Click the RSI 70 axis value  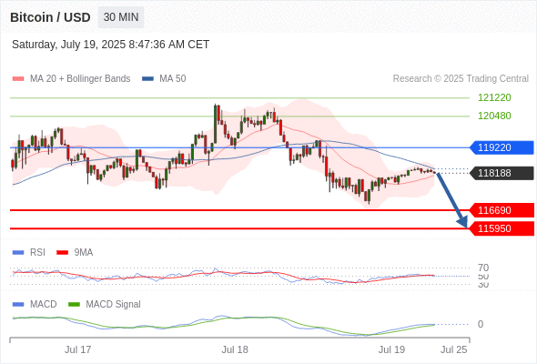(483, 268)
